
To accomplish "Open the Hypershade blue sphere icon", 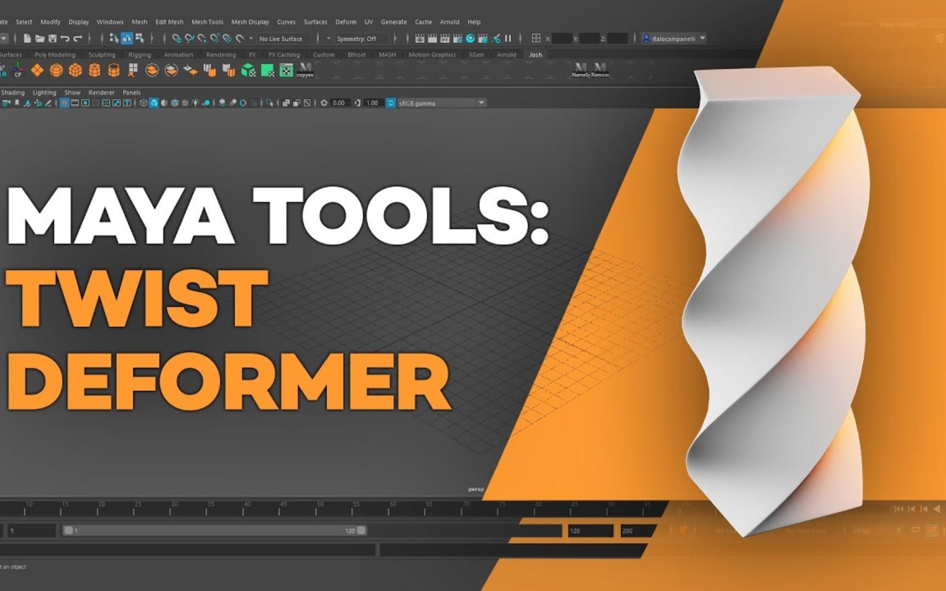I will coord(470,38).
